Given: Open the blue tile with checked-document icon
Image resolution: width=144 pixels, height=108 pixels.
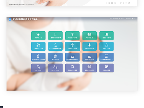Looking at the screenshot, I should (107, 57).
